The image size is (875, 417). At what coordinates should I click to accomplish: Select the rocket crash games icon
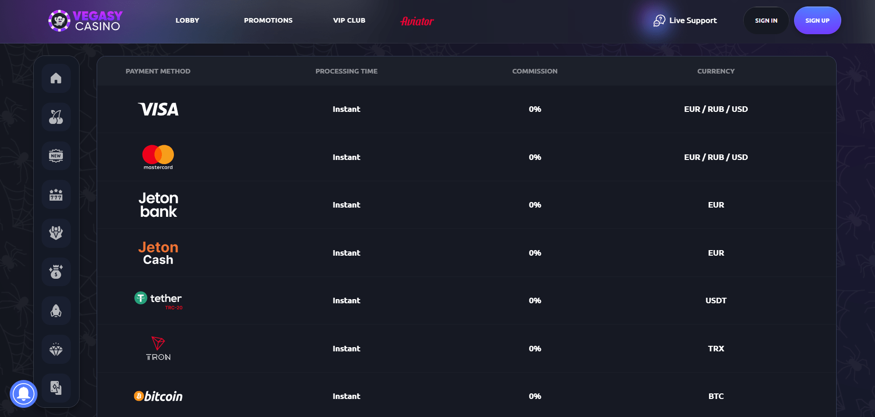pos(56,311)
